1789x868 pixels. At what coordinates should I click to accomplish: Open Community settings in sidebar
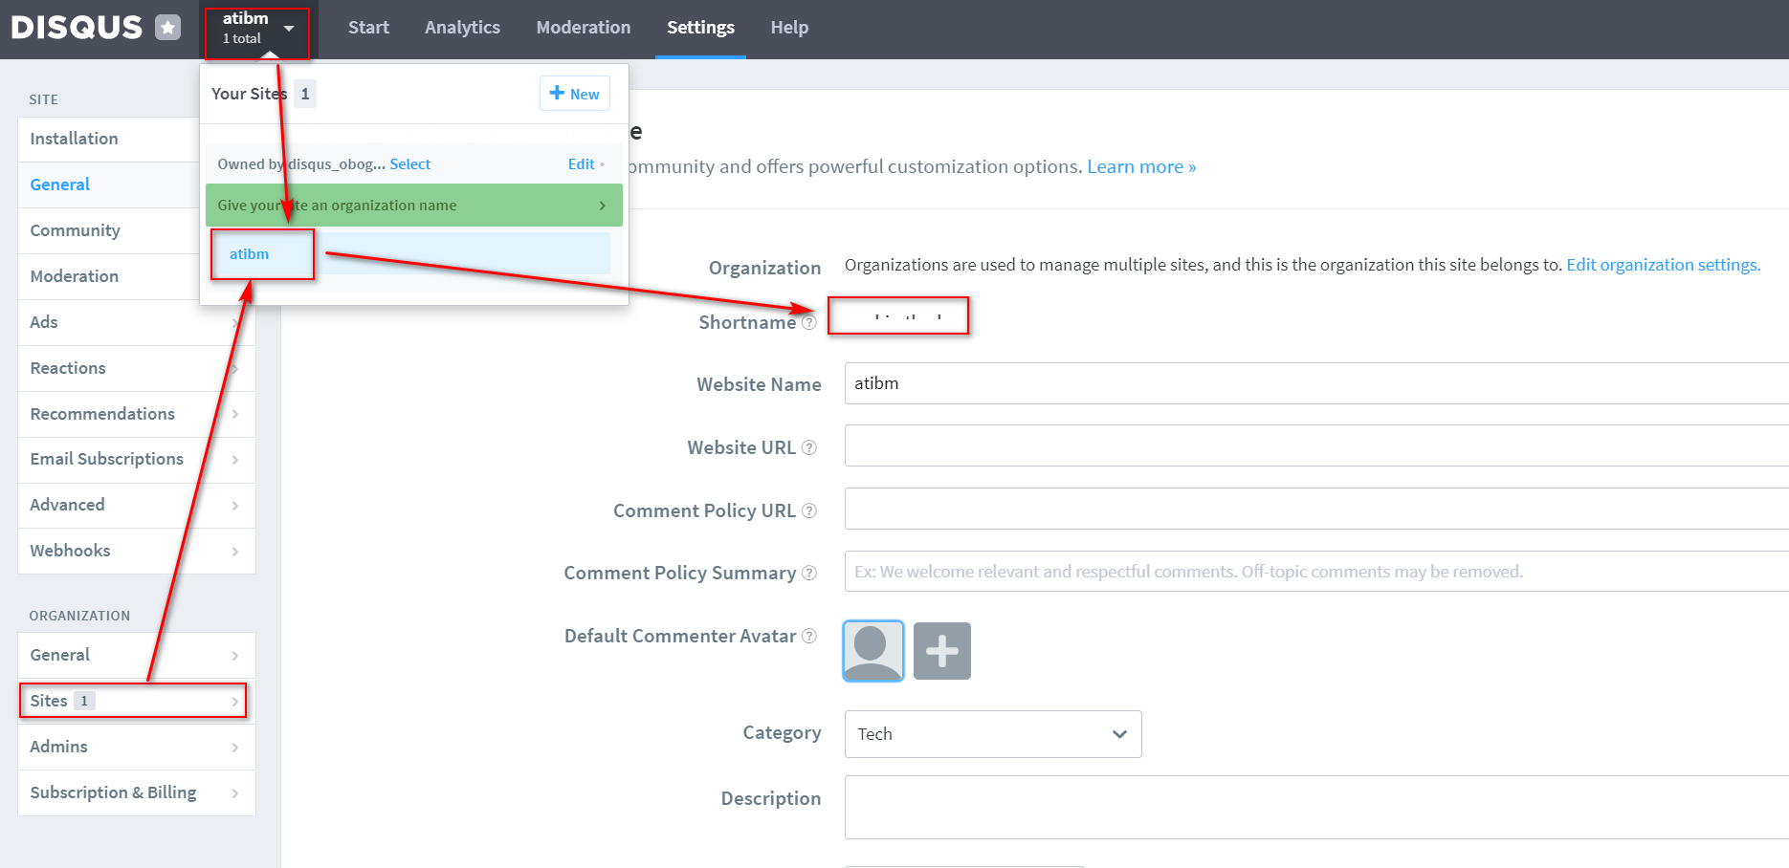click(108, 230)
